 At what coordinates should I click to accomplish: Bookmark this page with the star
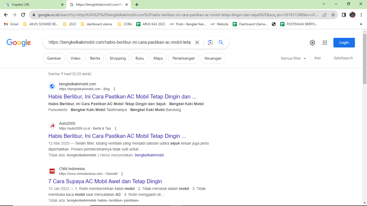(x=333, y=15)
